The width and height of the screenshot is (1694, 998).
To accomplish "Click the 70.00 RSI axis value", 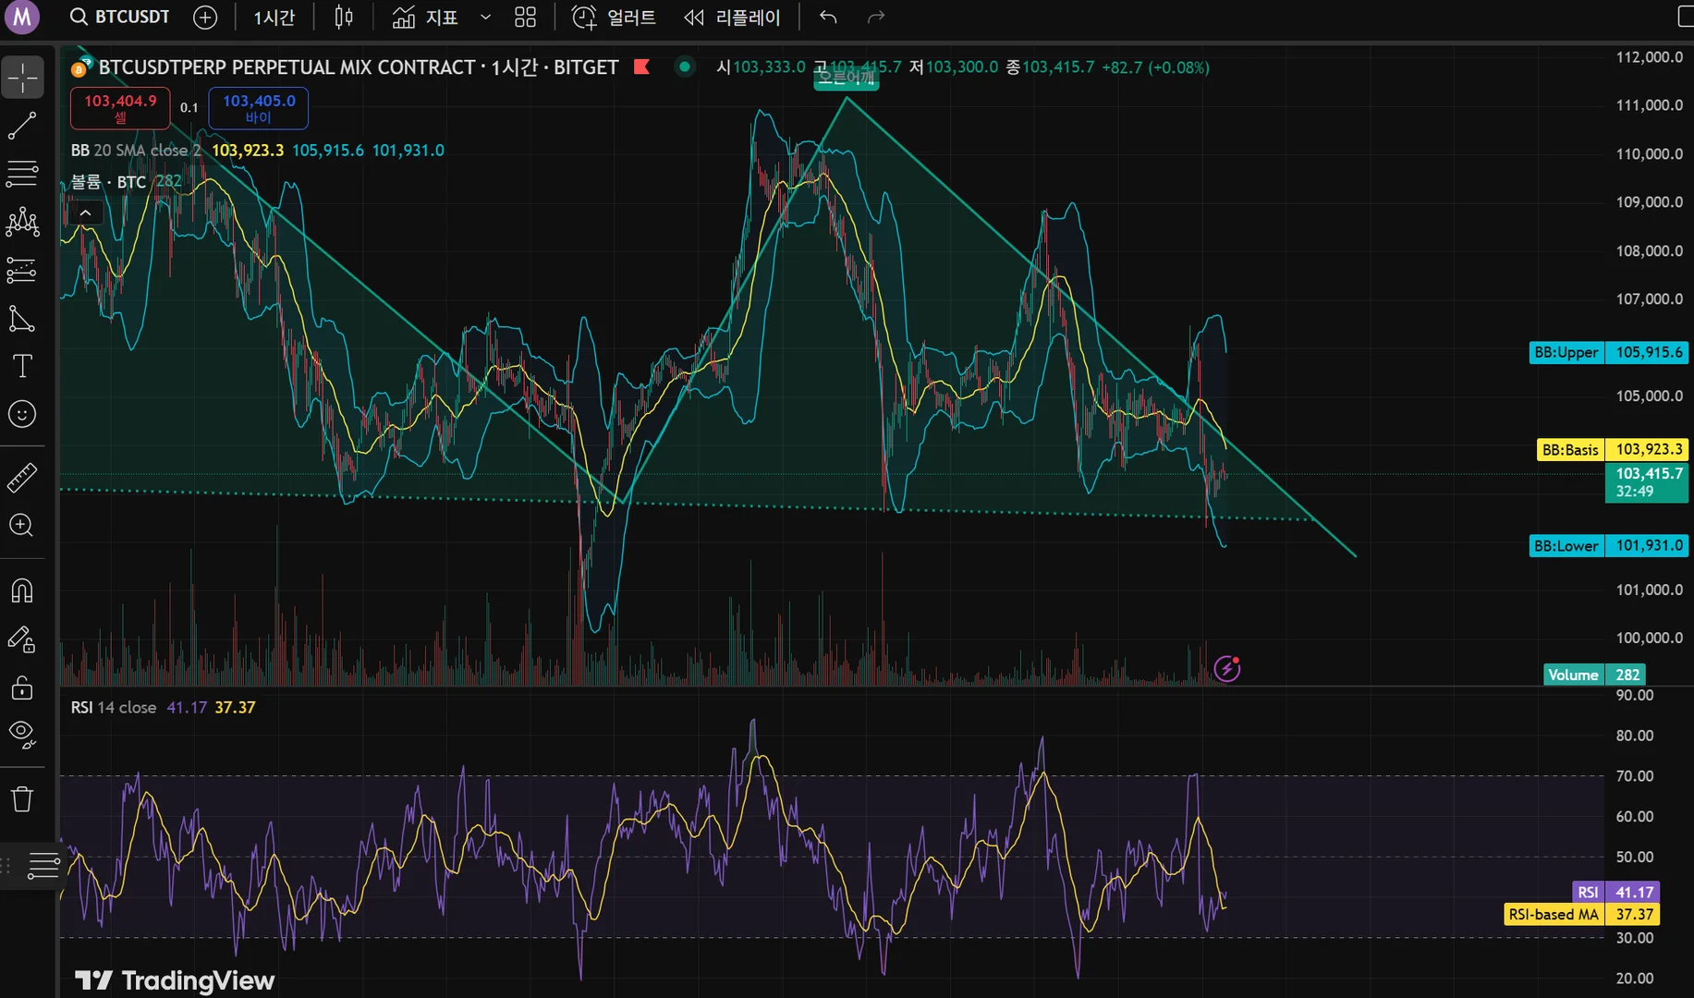I will pyautogui.click(x=1634, y=776).
